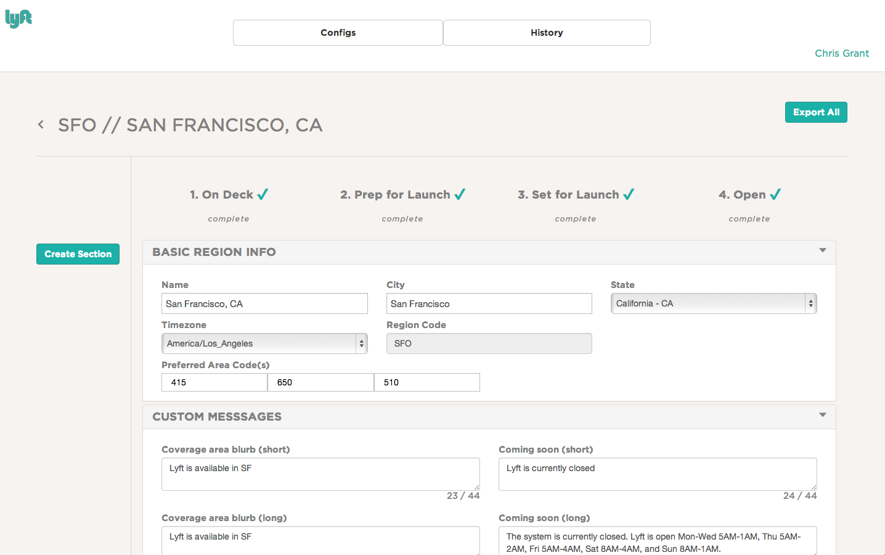Click the Prep for Launch checkmark icon
Image resolution: width=885 pixels, height=555 pixels.
pos(460,194)
